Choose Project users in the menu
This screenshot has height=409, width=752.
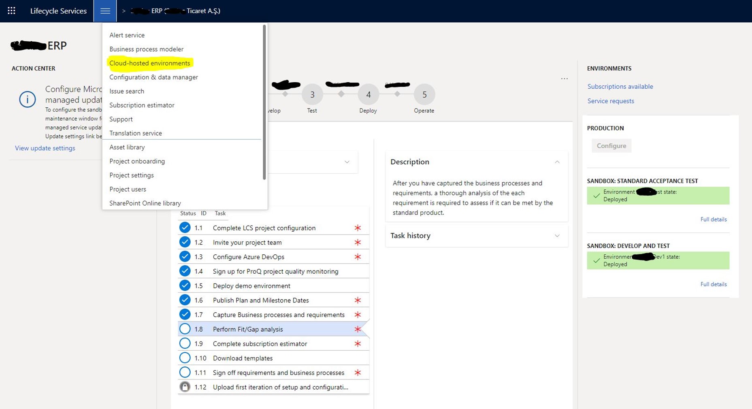tap(128, 189)
